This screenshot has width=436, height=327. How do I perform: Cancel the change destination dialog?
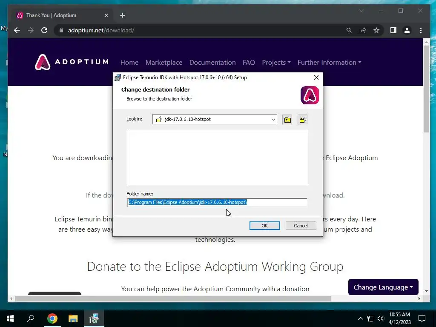click(x=301, y=226)
